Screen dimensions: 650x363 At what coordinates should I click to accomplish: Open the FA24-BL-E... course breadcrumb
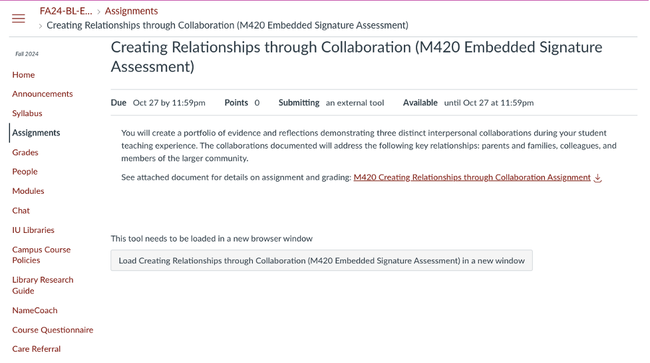tap(67, 11)
